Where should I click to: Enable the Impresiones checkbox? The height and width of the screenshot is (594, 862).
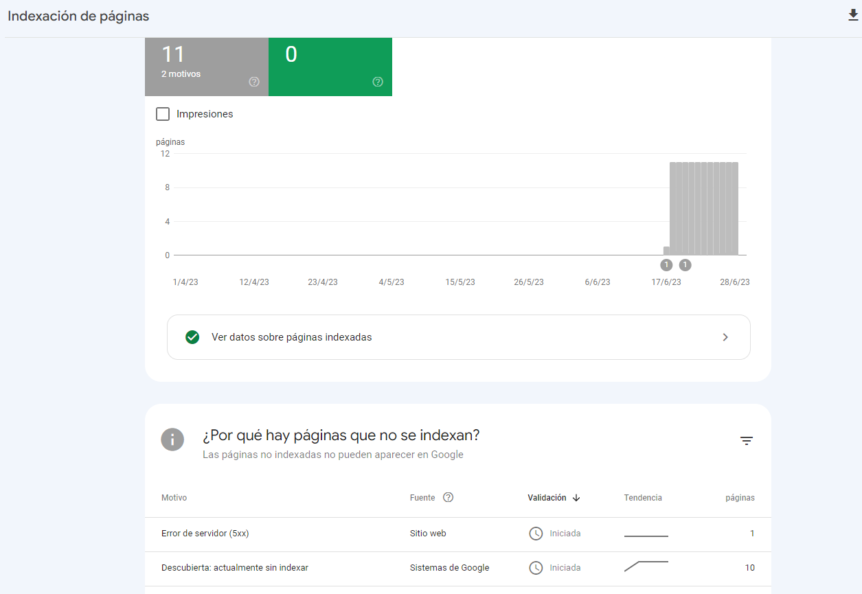[163, 114]
